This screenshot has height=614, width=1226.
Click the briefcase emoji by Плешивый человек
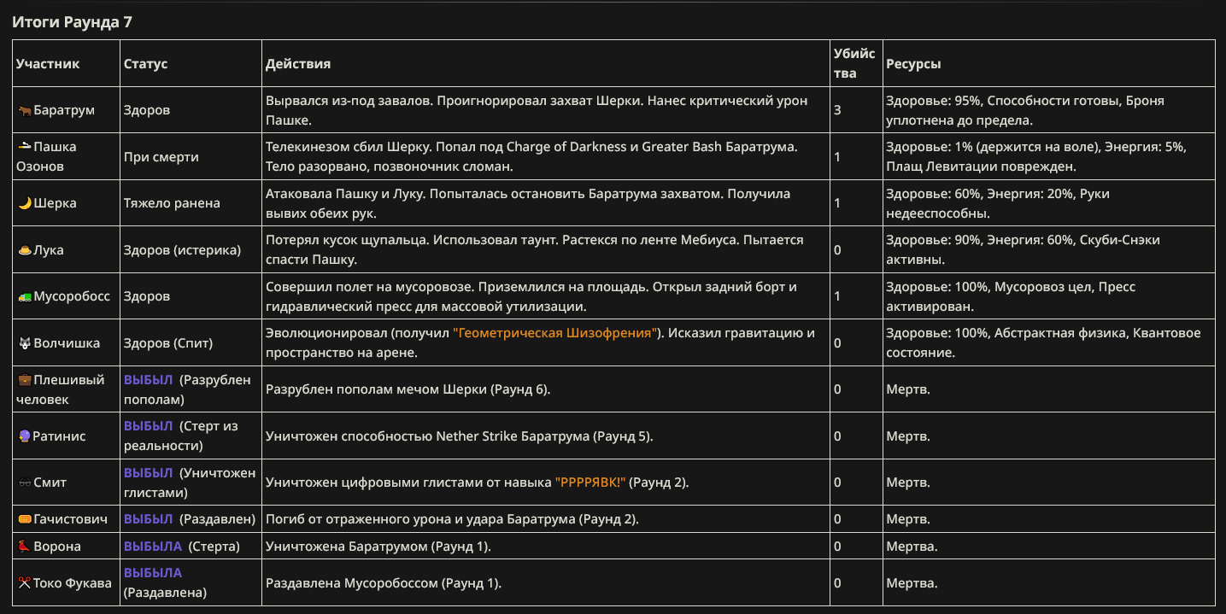click(x=24, y=381)
